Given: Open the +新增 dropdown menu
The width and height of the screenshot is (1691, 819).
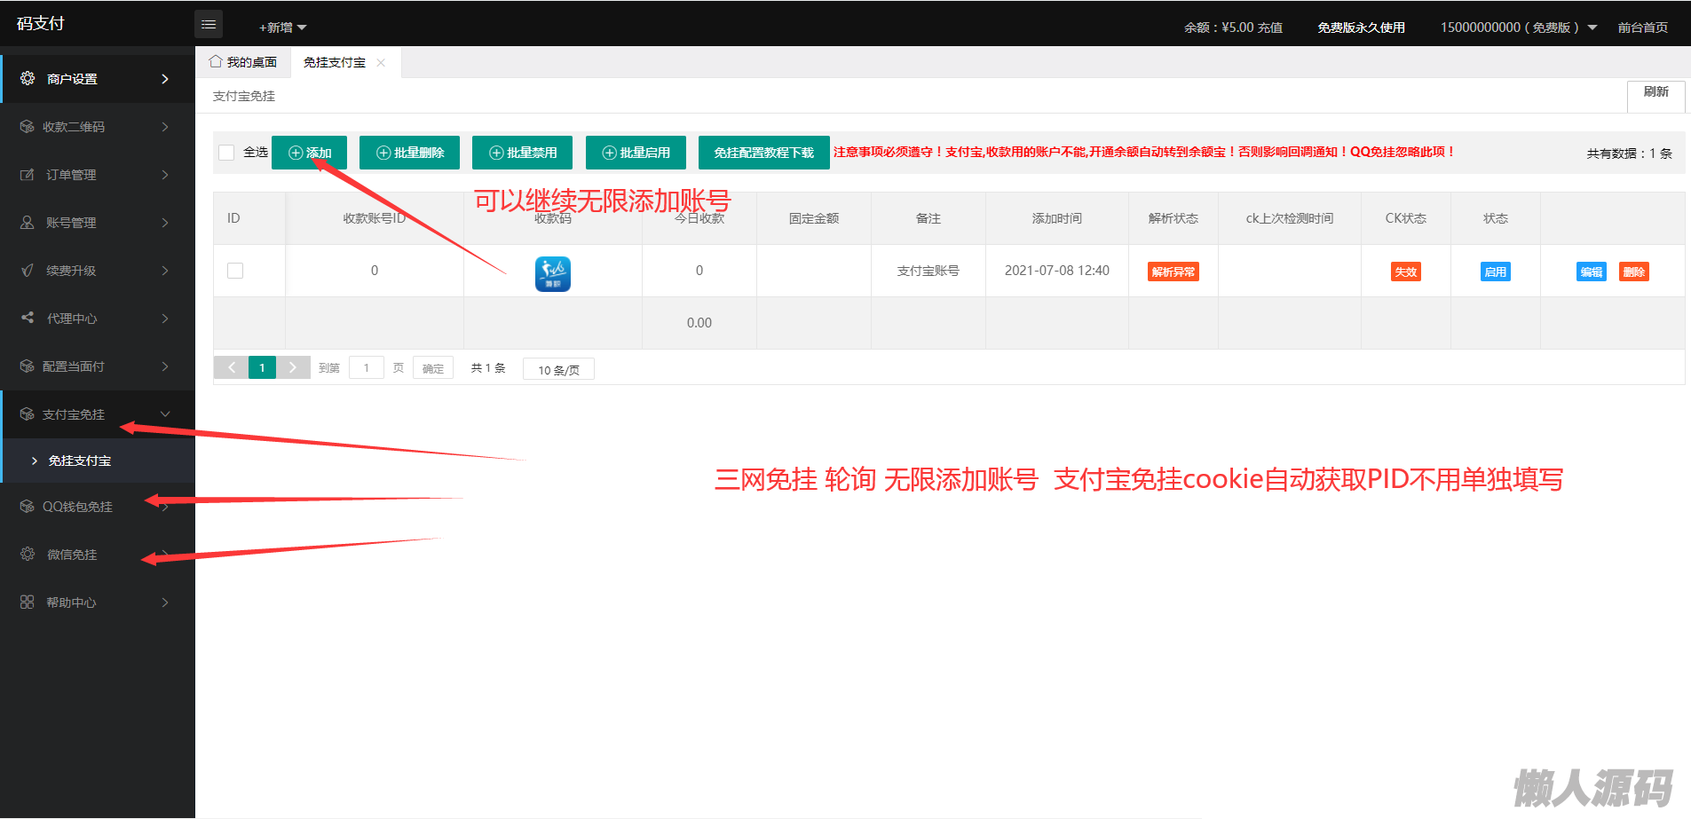Looking at the screenshot, I should [282, 28].
